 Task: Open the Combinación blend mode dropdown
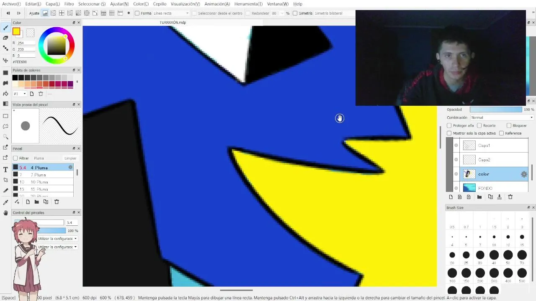[502, 117]
